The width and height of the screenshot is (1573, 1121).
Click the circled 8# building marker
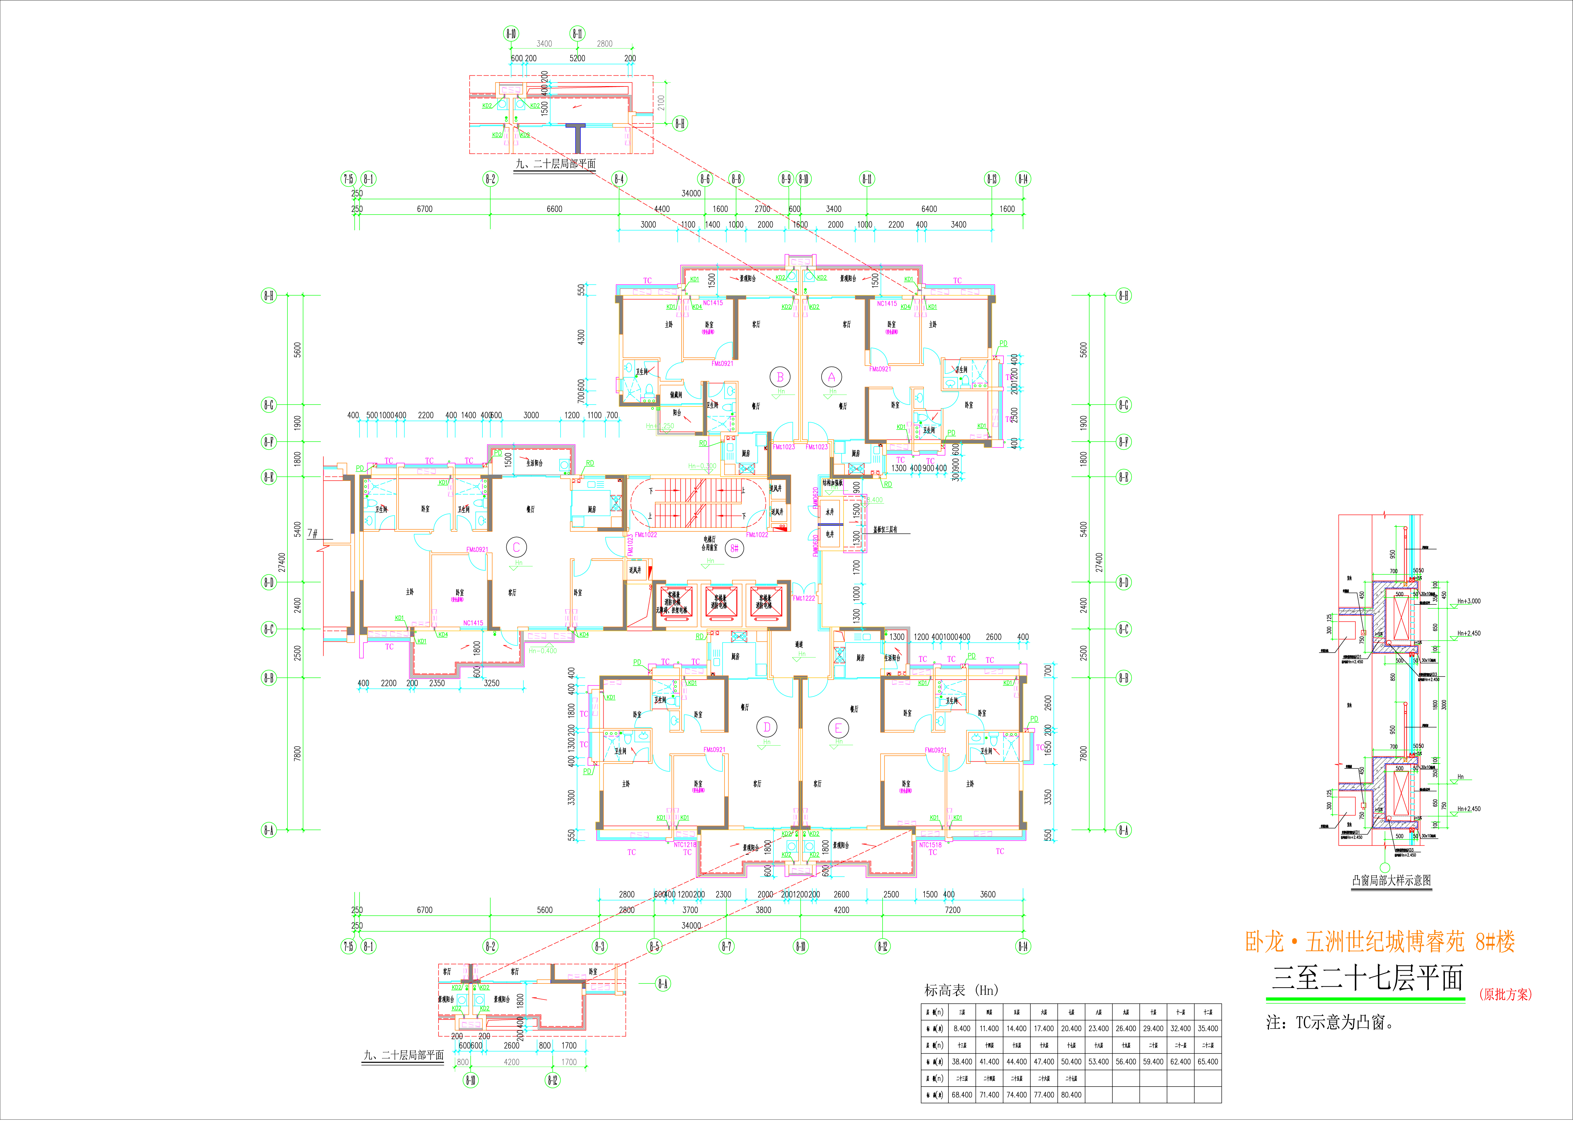click(x=735, y=549)
